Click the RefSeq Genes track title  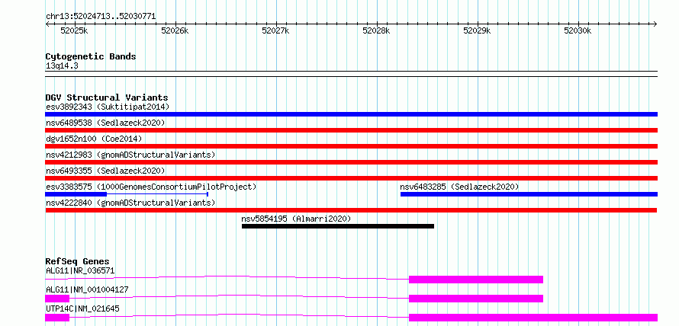click(x=78, y=261)
